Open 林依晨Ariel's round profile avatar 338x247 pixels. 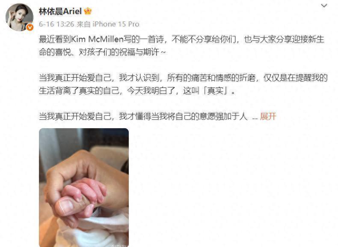(19, 17)
